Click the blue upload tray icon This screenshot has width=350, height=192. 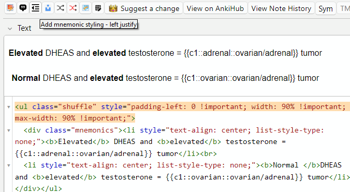pos(48,8)
